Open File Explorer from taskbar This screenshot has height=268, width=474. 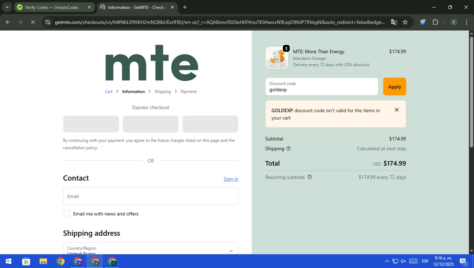point(43,261)
